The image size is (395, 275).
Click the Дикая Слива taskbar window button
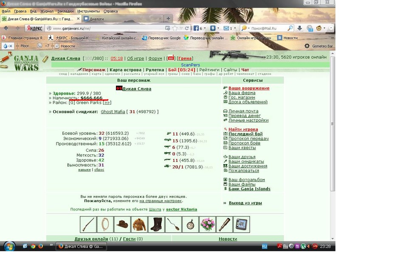81,246
